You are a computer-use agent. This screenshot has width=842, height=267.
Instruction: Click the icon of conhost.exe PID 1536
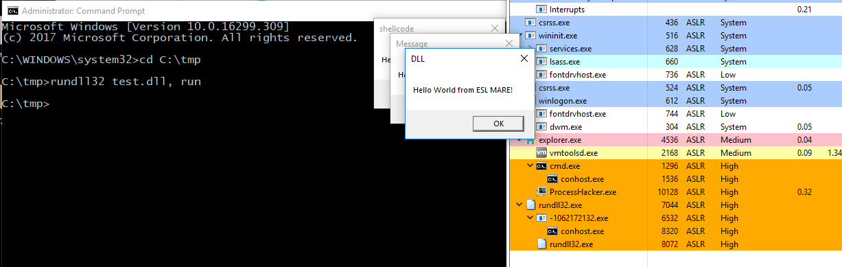(552, 179)
